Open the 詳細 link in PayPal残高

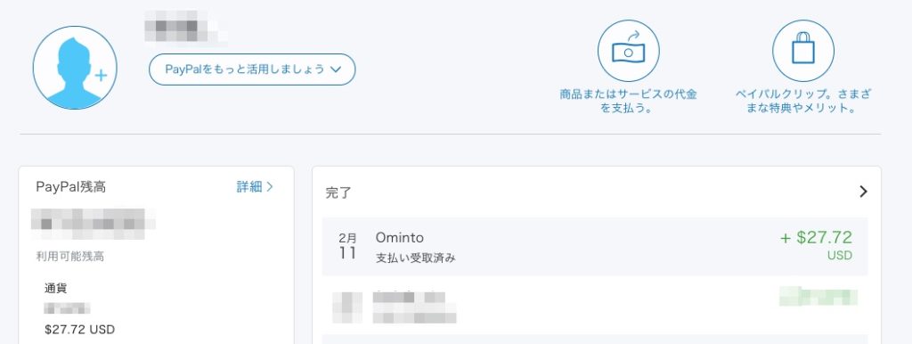click(x=255, y=187)
